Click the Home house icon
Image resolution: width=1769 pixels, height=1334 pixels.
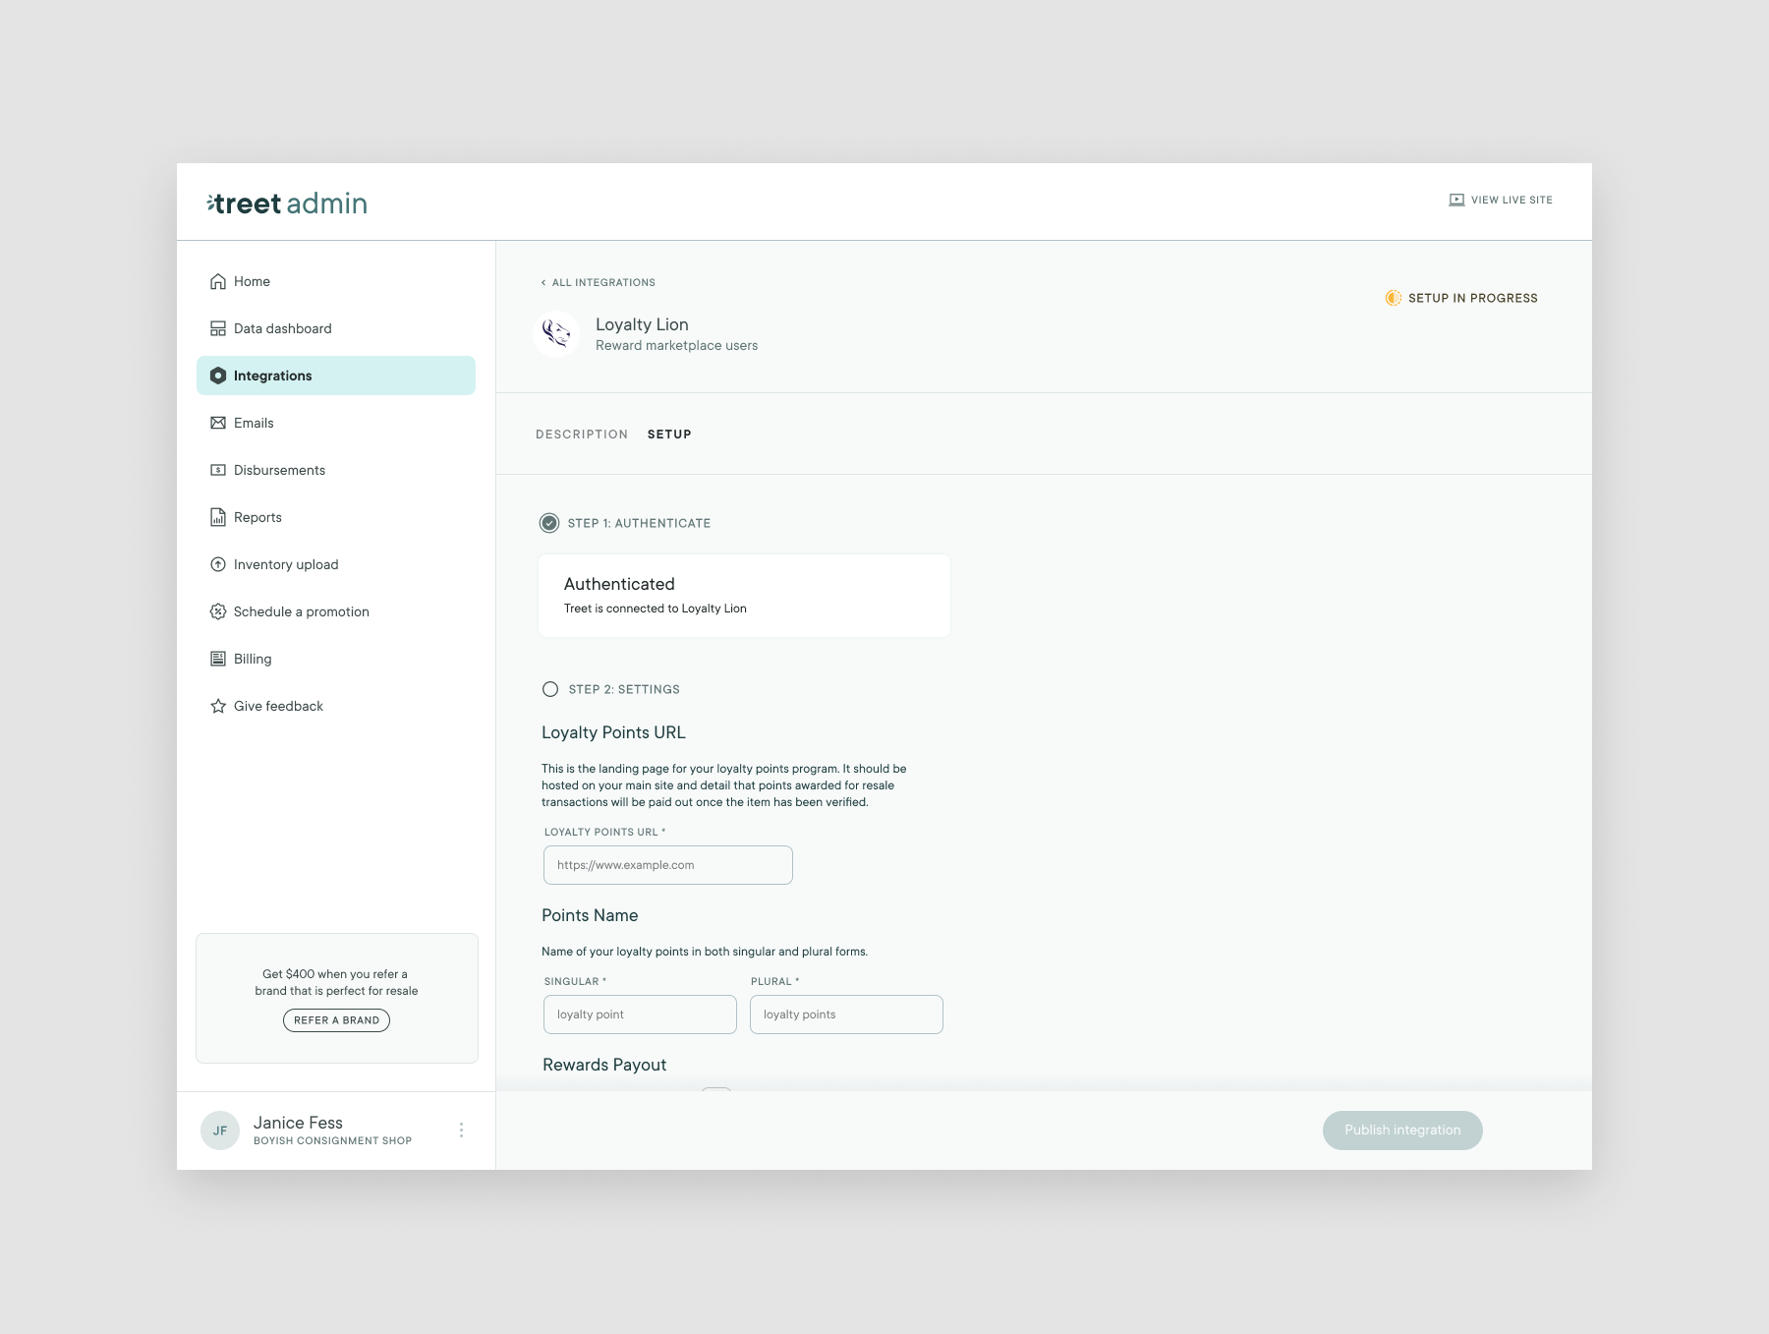pos(218,281)
